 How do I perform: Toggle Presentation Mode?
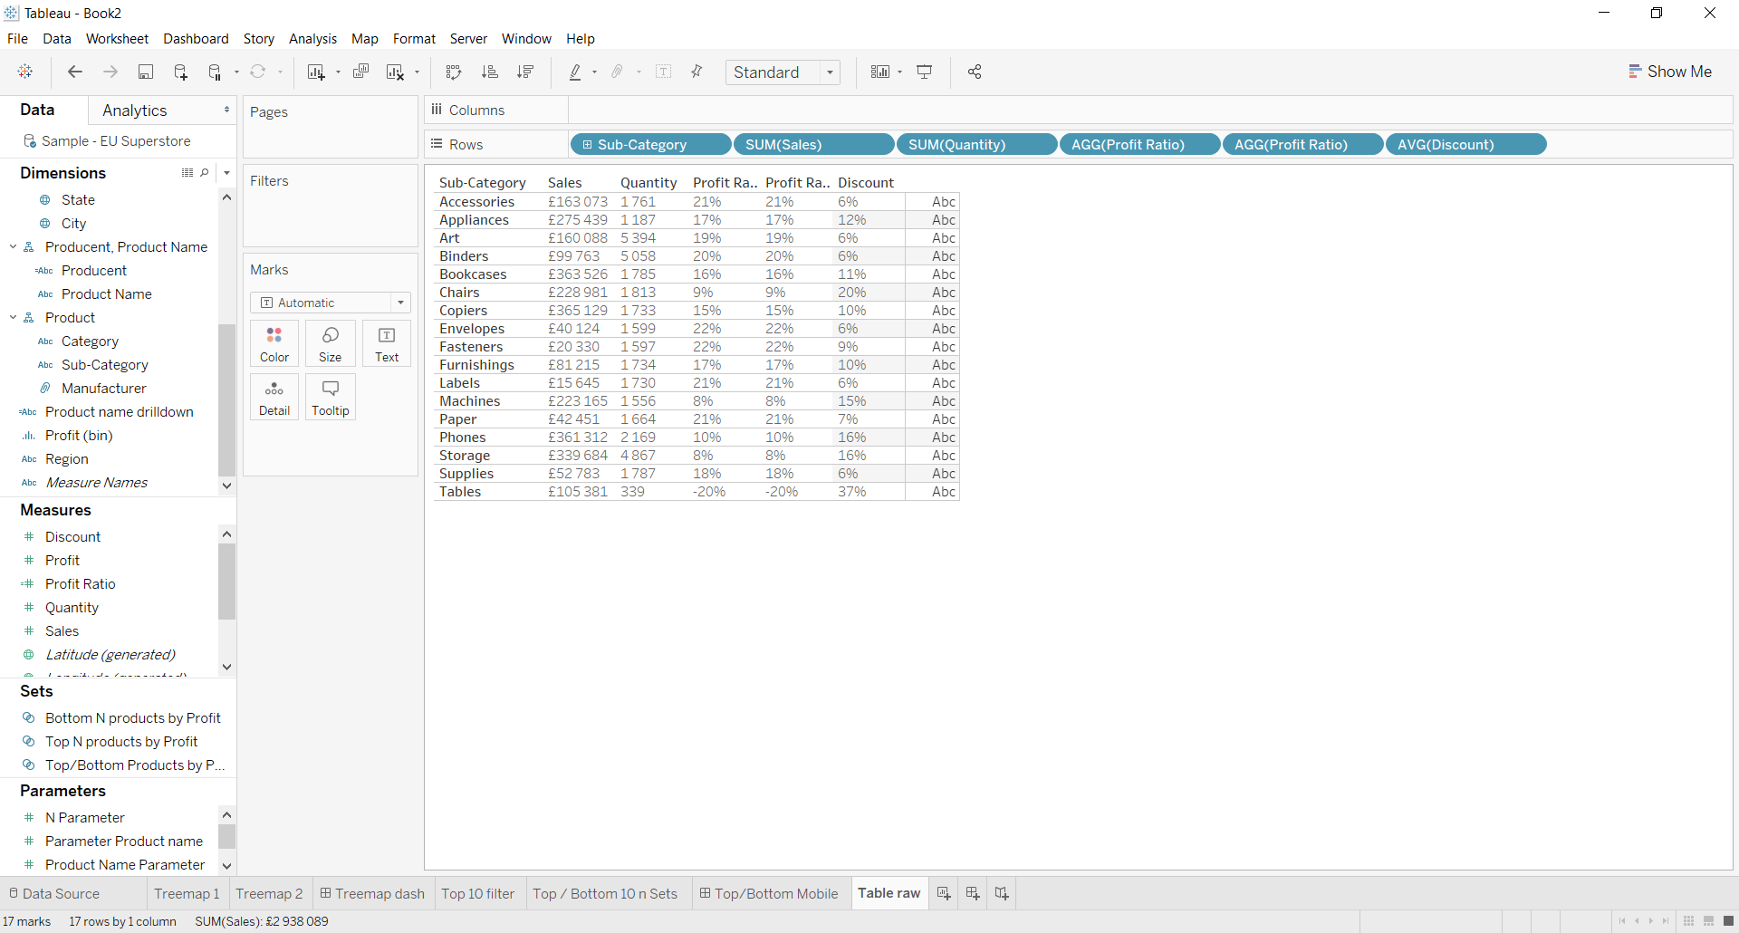[x=925, y=72]
